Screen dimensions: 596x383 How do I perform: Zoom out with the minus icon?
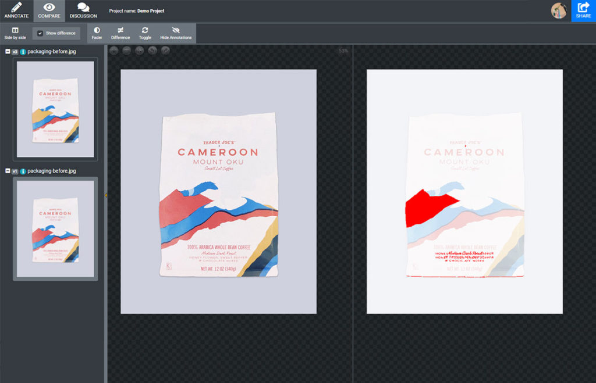126,51
